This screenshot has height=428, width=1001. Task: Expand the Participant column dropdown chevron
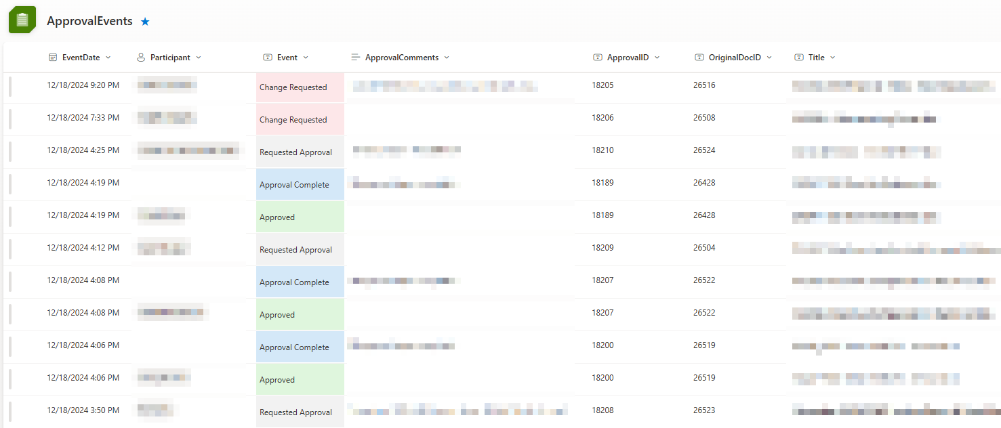coord(199,58)
